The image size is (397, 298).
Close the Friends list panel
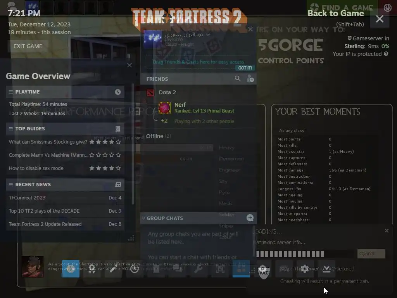(250, 29)
